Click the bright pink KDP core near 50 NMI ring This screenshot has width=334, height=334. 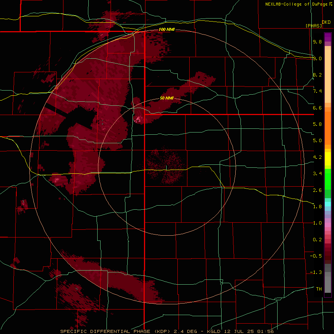138,119
